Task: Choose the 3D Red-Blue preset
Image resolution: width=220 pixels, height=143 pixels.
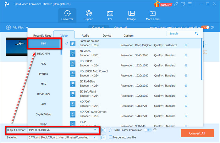Action: (132, 84)
